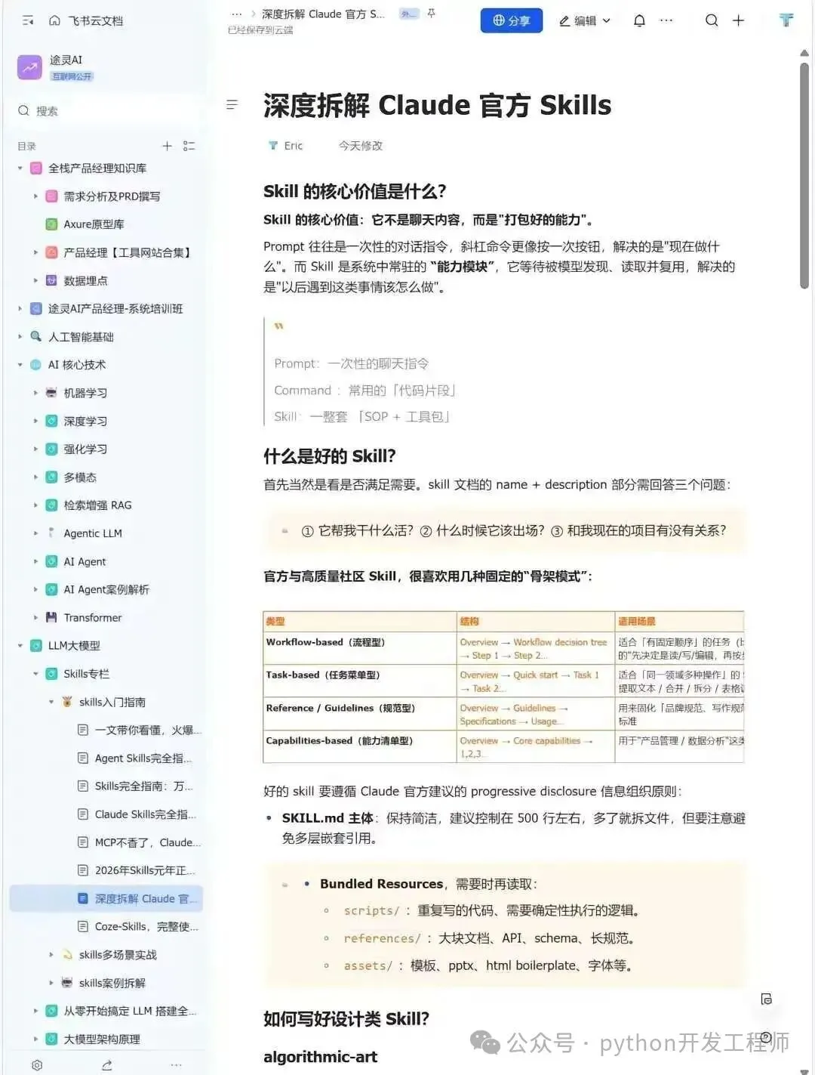Open the bottom sidebar more-options dots

(x=176, y=1064)
